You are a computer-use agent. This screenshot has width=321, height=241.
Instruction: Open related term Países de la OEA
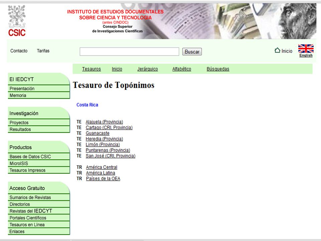[103, 178]
